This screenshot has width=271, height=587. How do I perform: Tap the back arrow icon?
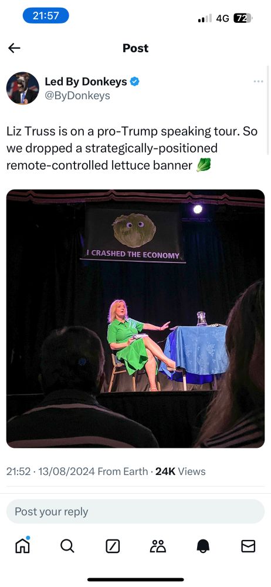click(14, 48)
